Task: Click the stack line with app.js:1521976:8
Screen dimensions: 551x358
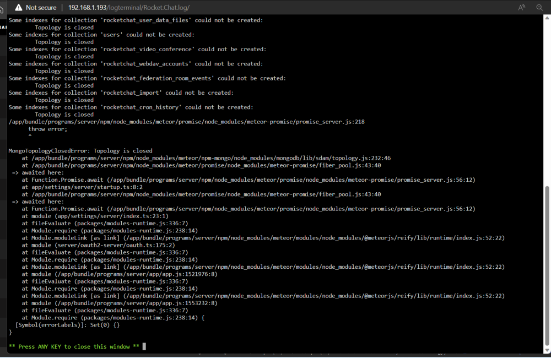Action: (120, 274)
